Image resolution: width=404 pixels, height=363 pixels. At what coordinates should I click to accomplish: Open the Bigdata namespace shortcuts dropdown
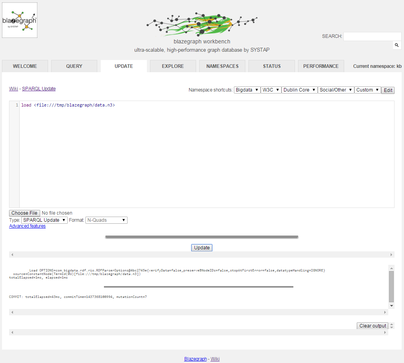(x=247, y=90)
